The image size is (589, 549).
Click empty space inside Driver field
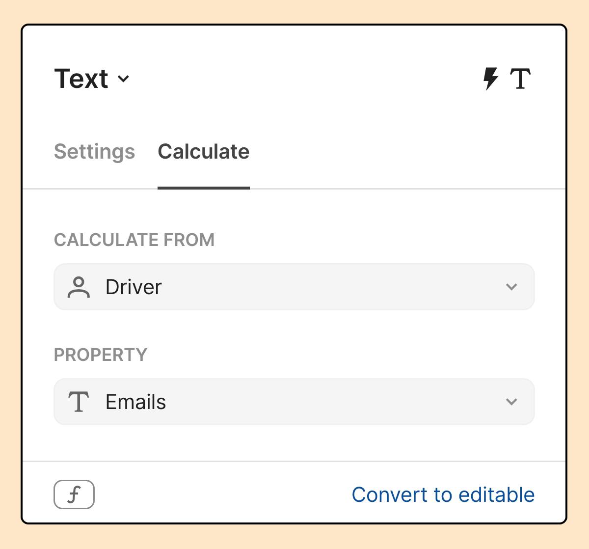click(x=334, y=287)
